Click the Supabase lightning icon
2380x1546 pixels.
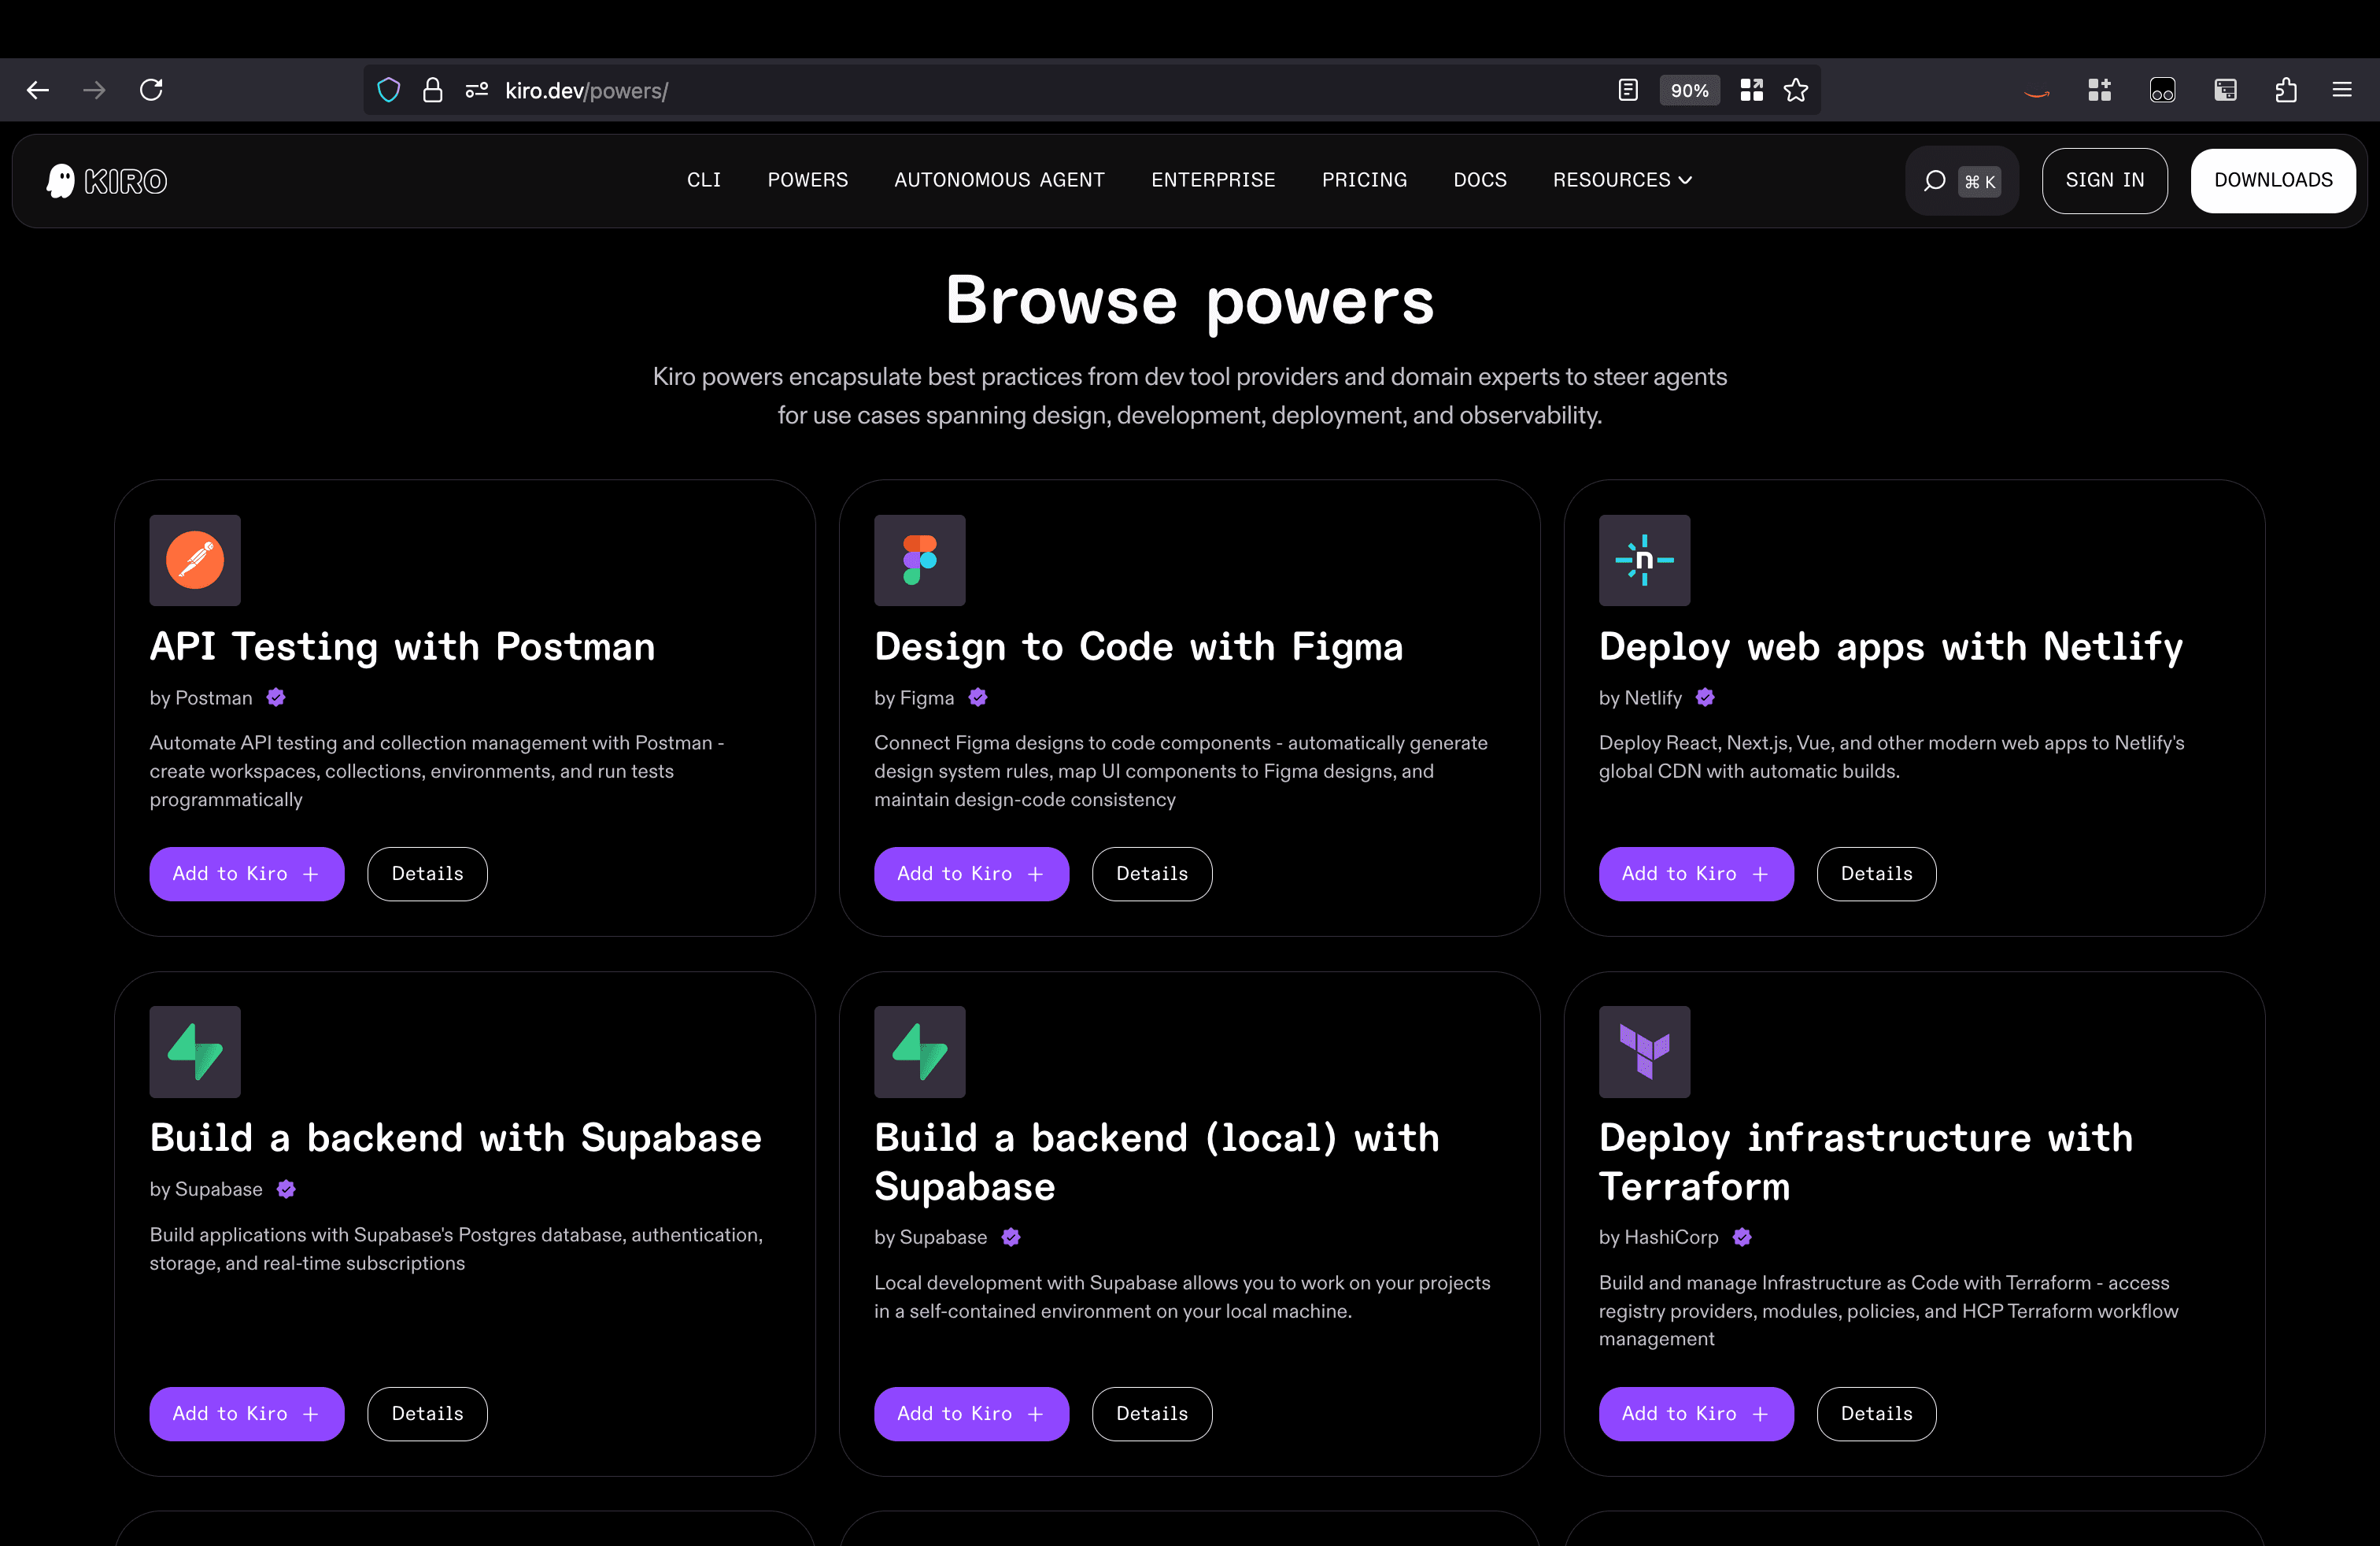point(194,1051)
